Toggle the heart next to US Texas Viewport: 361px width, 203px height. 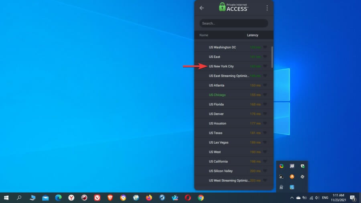pyautogui.click(x=265, y=133)
